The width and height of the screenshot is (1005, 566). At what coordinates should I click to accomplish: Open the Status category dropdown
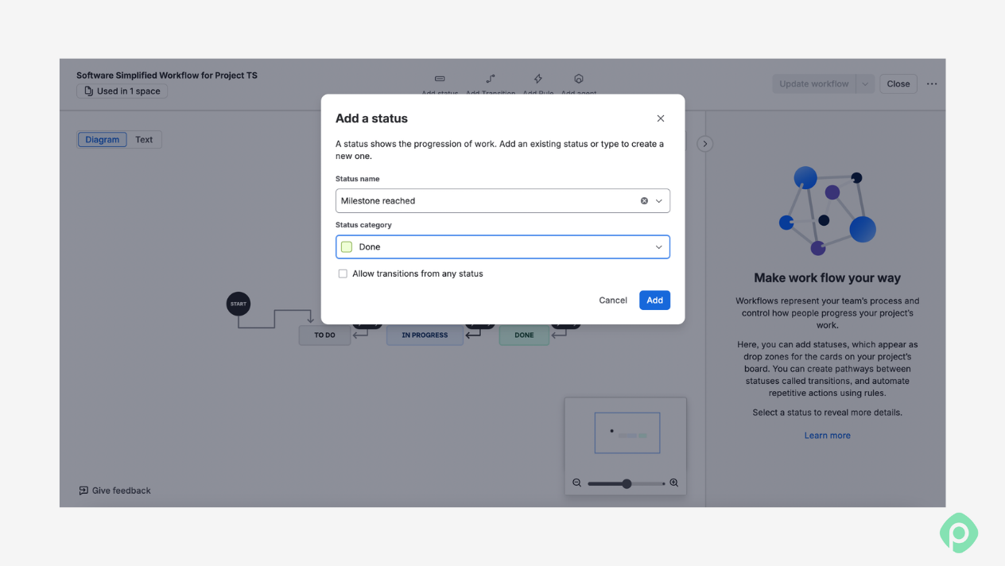502,247
